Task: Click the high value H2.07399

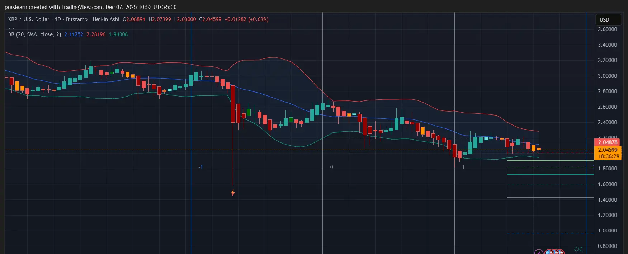Action: click(x=160, y=19)
